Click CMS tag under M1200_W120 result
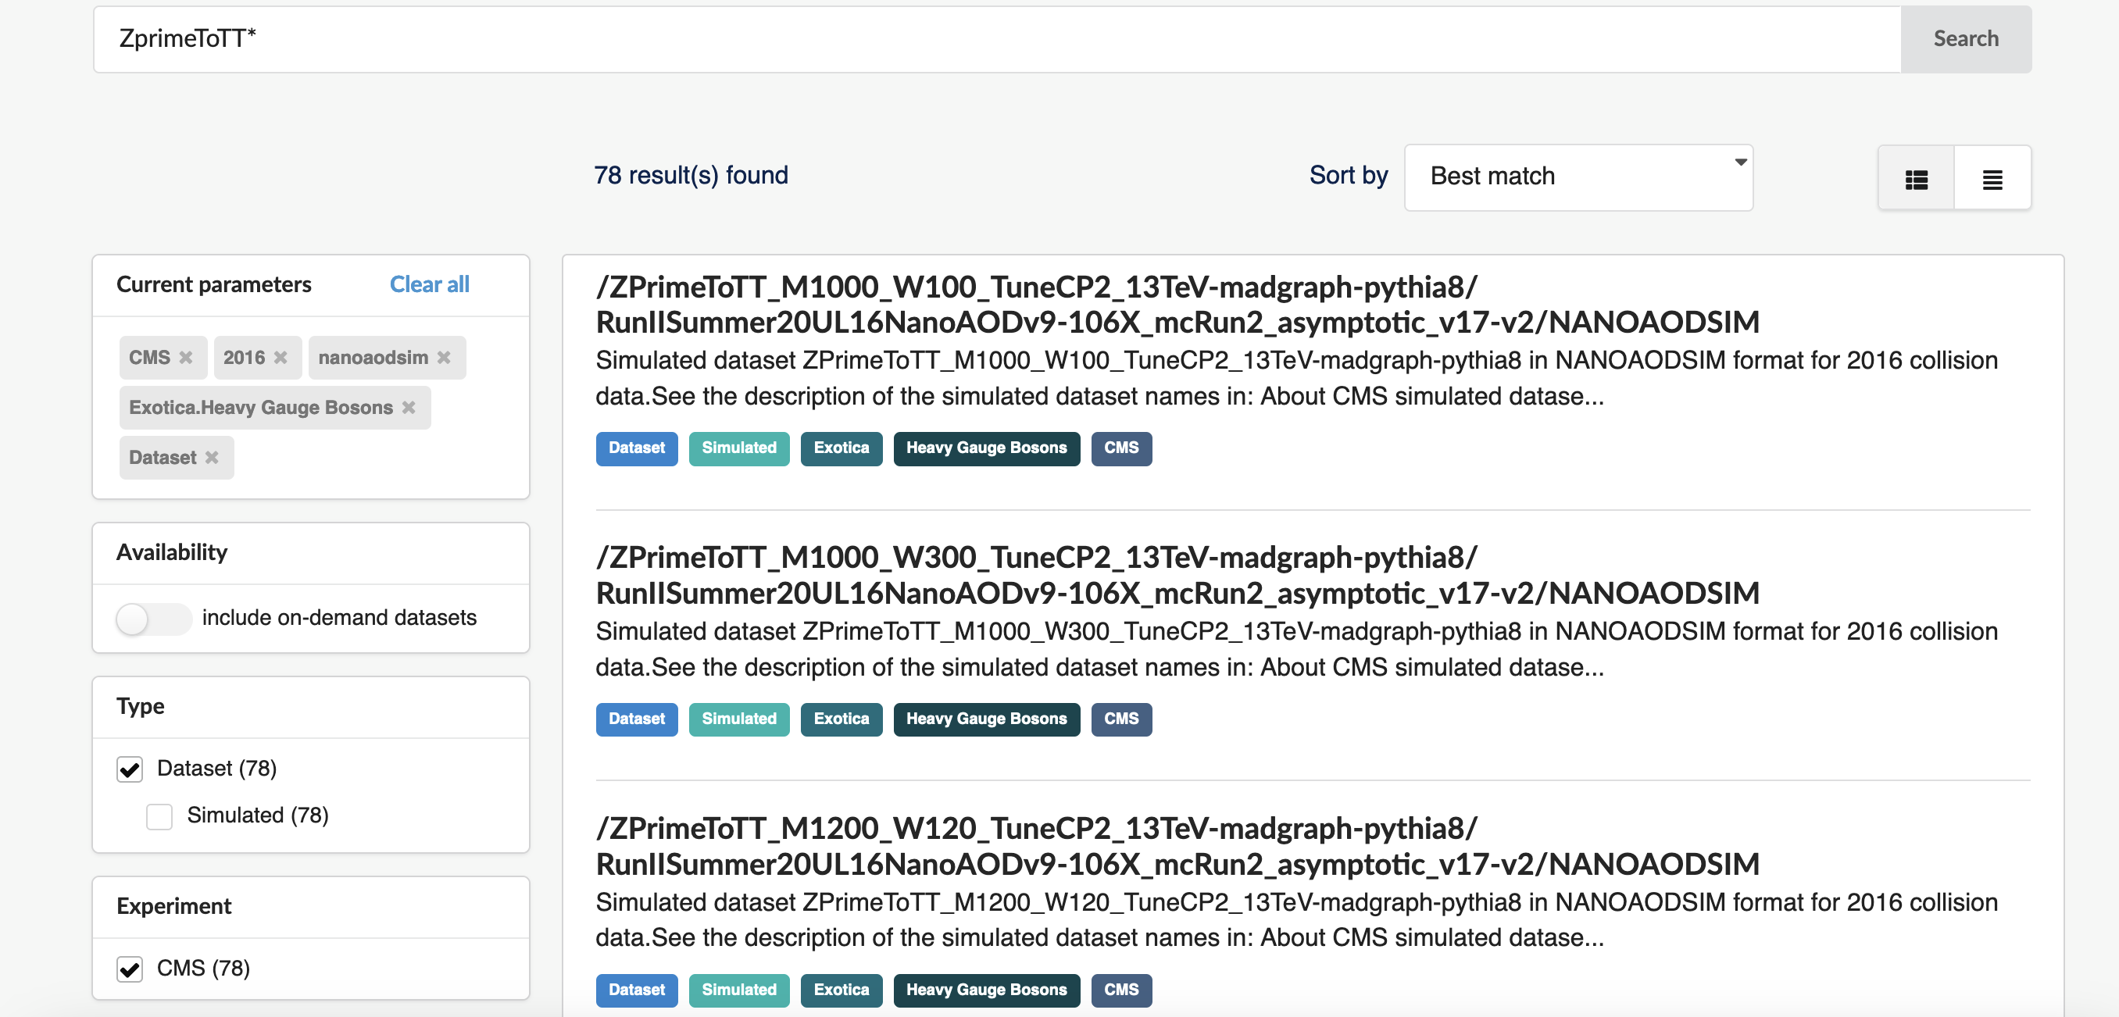2119x1017 pixels. coord(1121,990)
